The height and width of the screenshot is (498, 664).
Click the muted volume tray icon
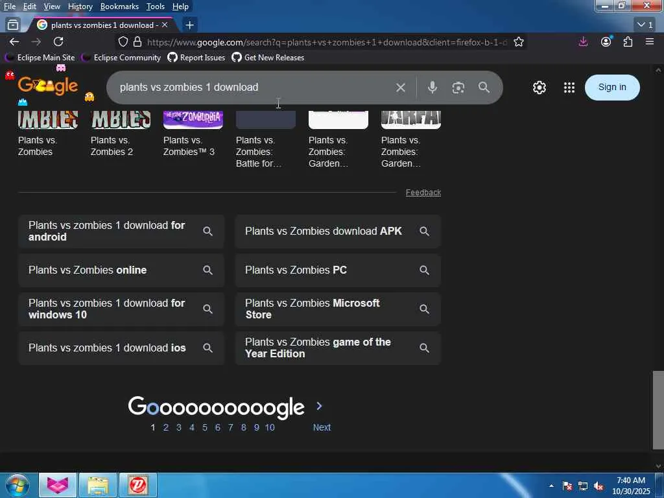point(599,486)
